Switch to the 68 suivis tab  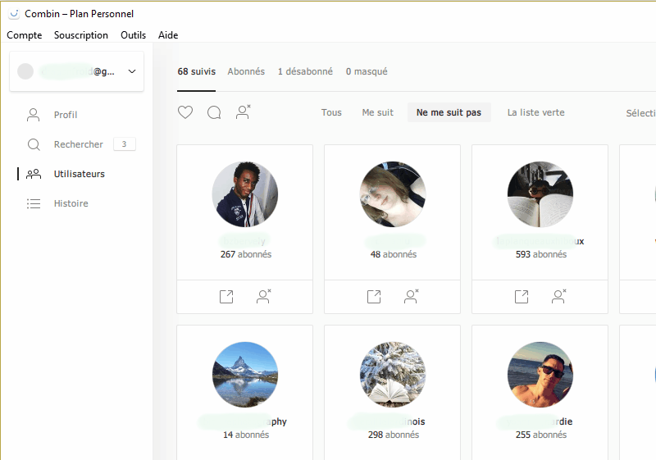click(x=196, y=71)
